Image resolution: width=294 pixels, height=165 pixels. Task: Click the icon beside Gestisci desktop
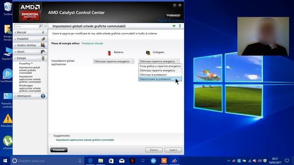click(43, 45)
